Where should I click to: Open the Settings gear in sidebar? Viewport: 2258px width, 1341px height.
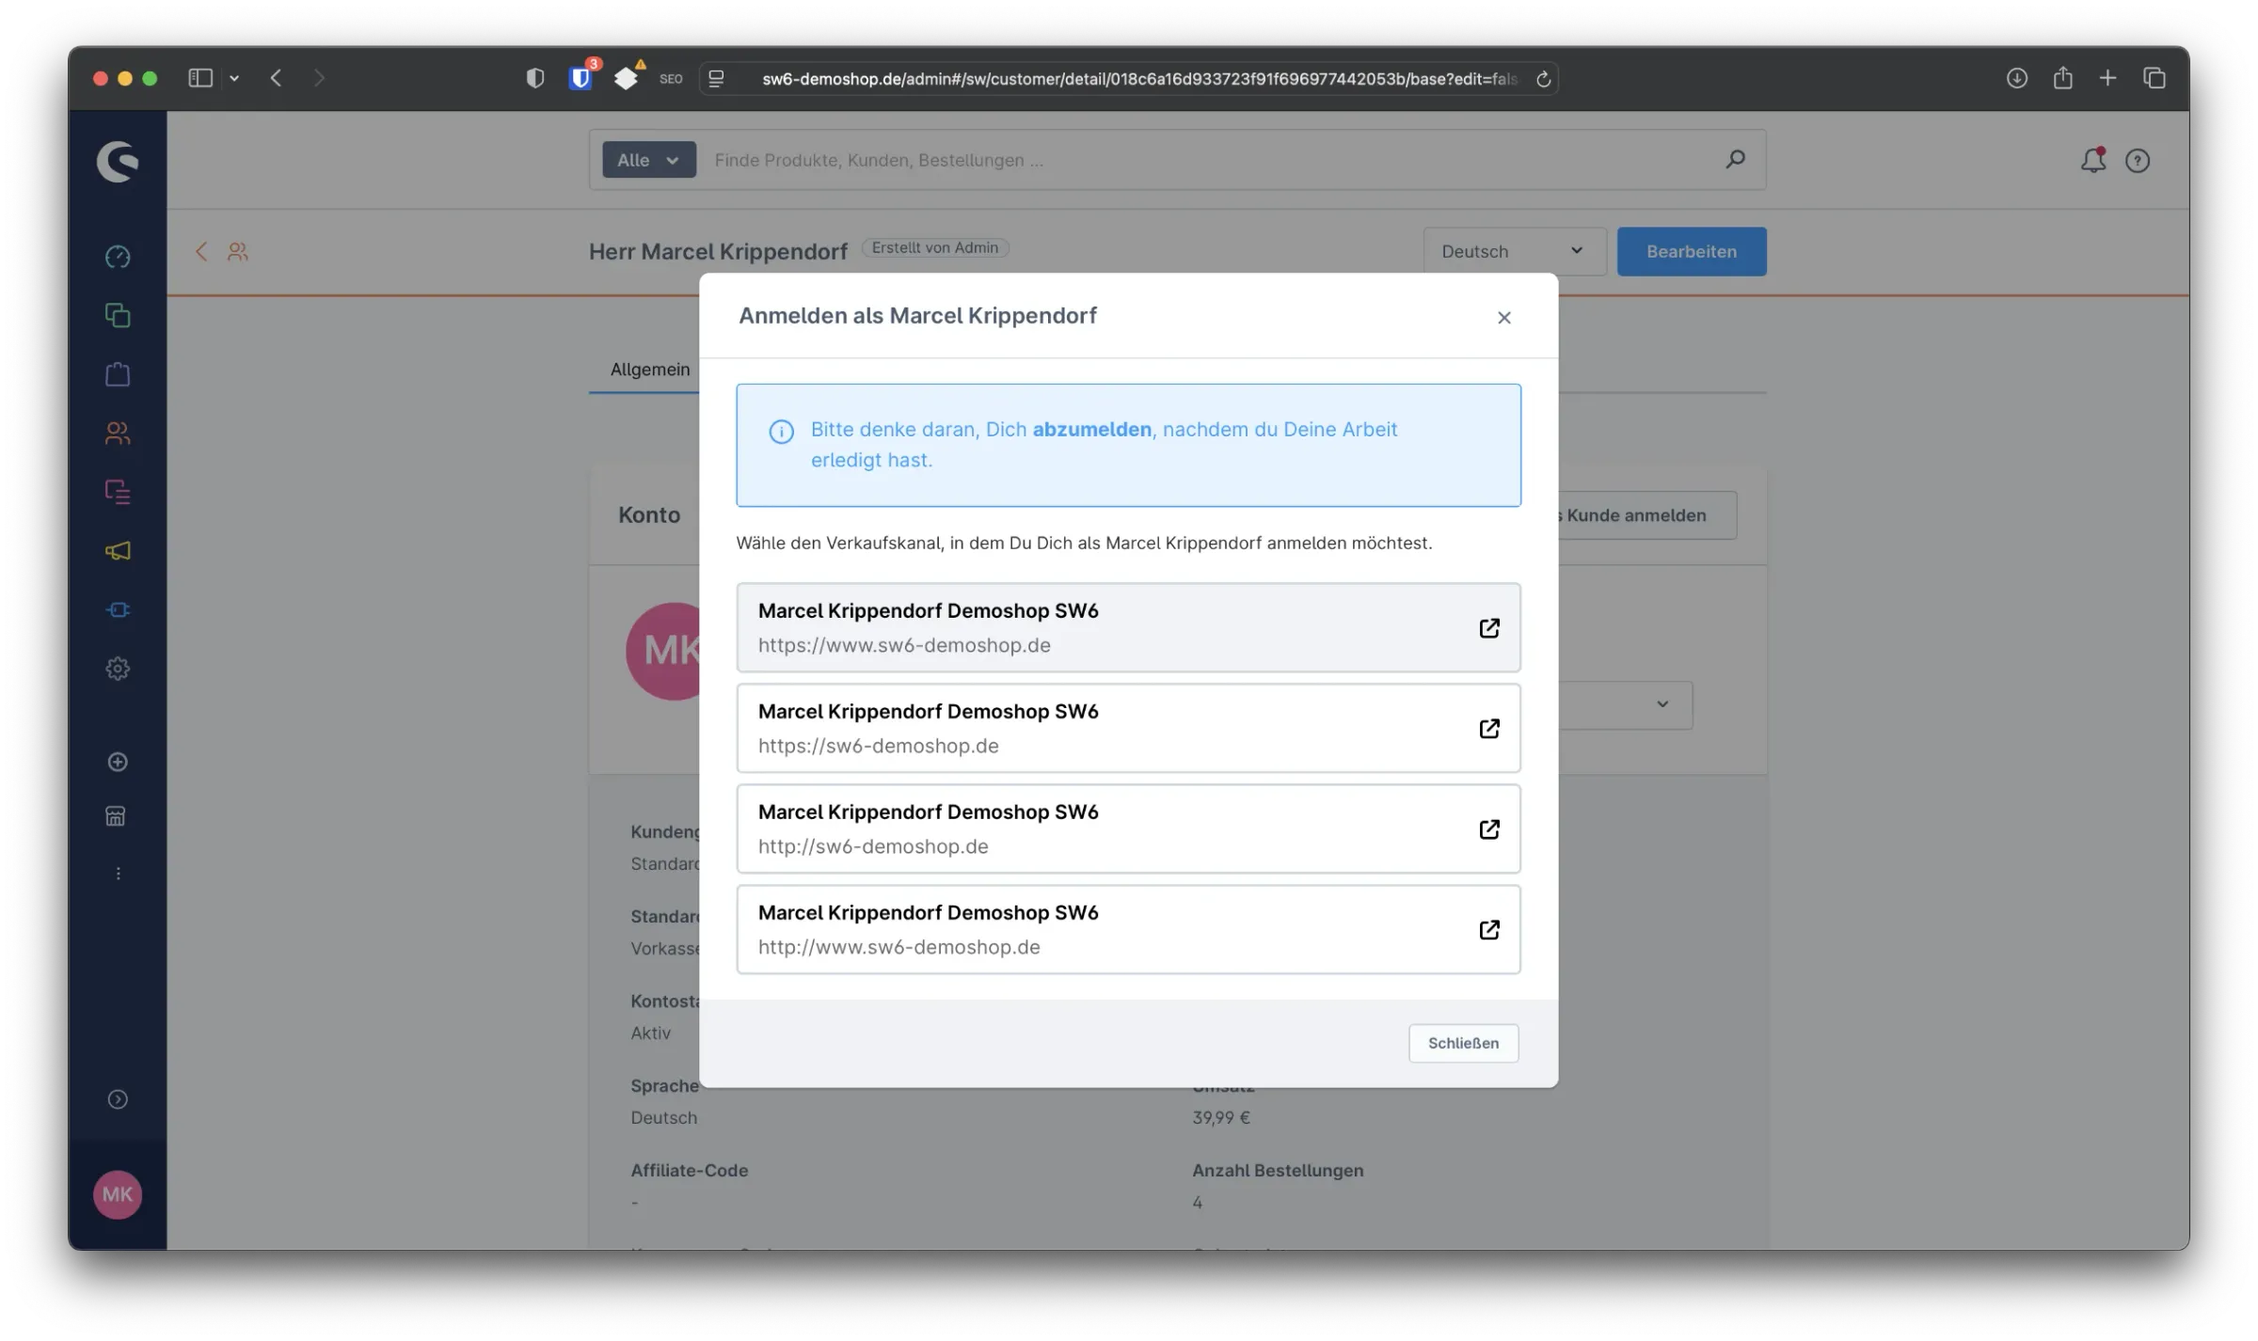(118, 669)
